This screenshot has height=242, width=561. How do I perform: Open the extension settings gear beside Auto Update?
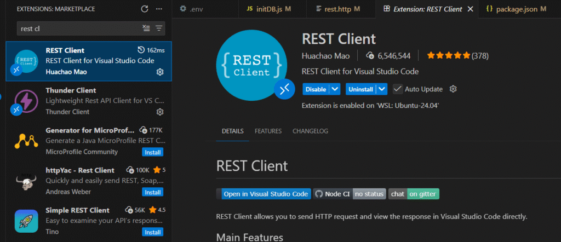[x=453, y=89]
